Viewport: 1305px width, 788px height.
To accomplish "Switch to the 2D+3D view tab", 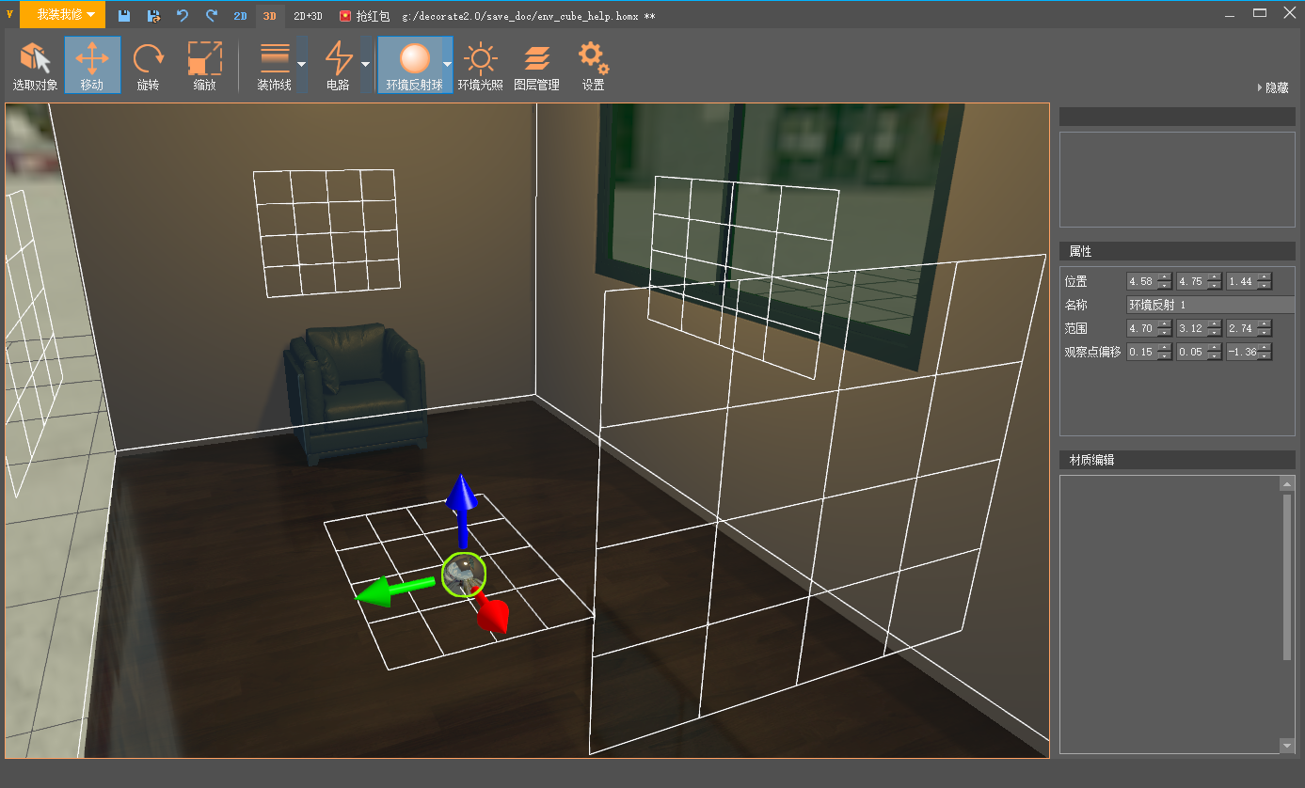I will coord(308,16).
